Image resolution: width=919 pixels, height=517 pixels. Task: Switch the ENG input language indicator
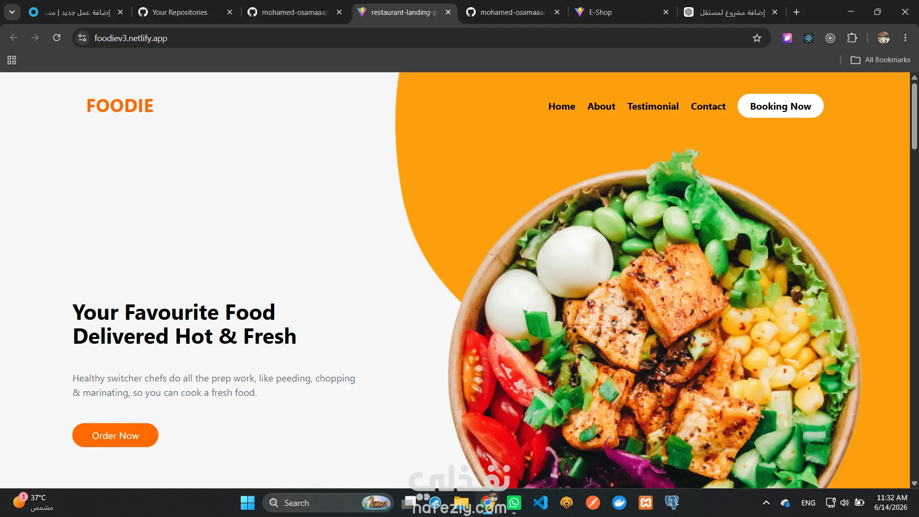(808, 503)
